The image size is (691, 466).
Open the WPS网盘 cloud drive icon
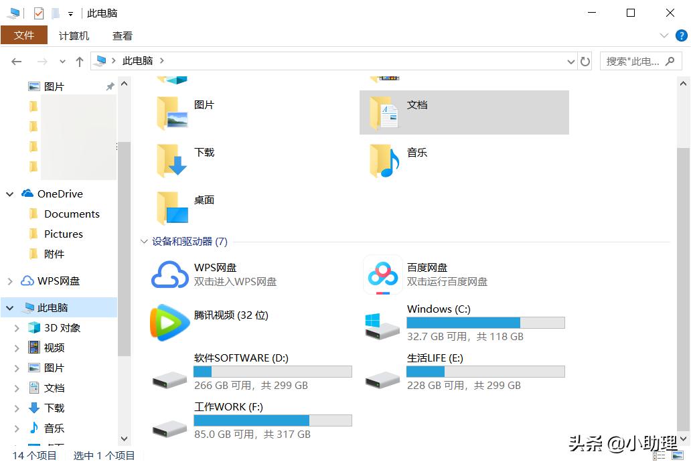click(x=170, y=275)
